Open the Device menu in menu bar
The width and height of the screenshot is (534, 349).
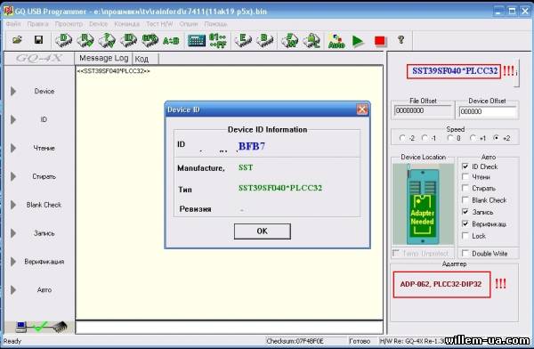[x=99, y=24]
